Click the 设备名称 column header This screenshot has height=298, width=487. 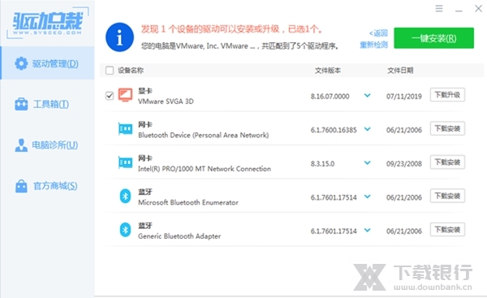point(131,71)
